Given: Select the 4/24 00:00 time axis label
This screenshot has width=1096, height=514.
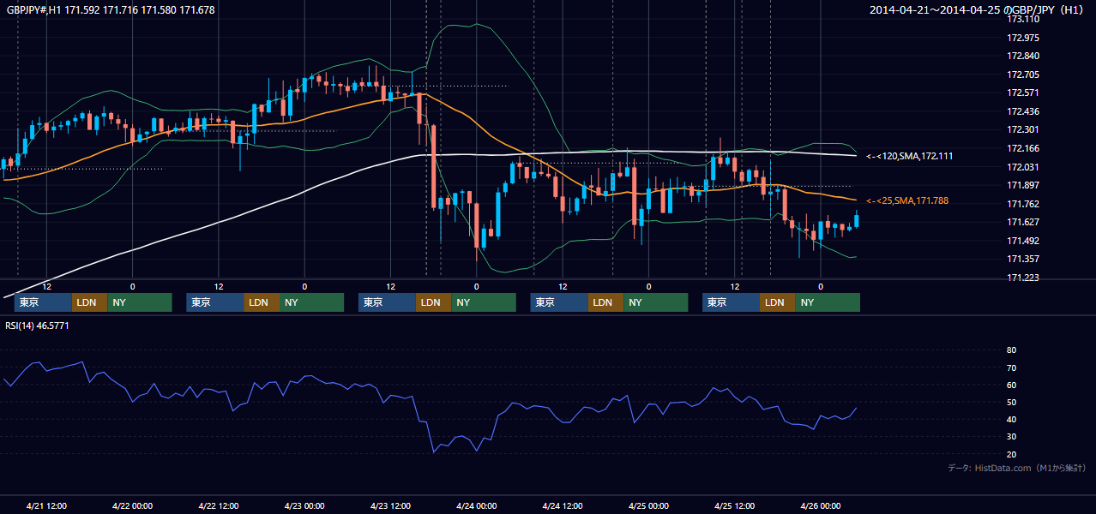Looking at the screenshot, I should (477, 506).
